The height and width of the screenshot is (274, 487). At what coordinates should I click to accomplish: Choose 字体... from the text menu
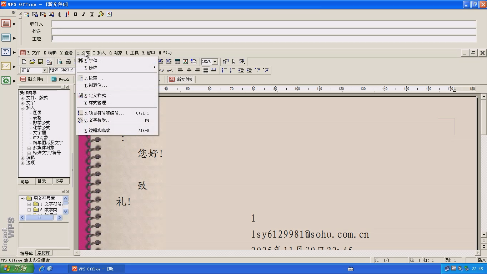click(117, 61)
